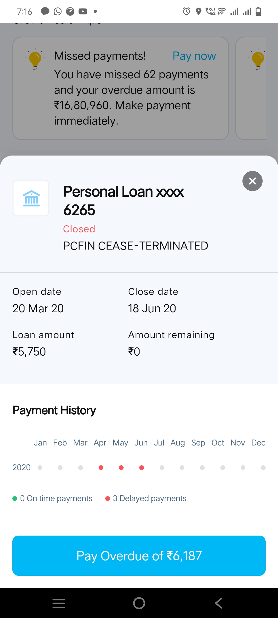Tap the June 2020 red payment dot
This screenshot has width=278, height=618.
point(142,467)
